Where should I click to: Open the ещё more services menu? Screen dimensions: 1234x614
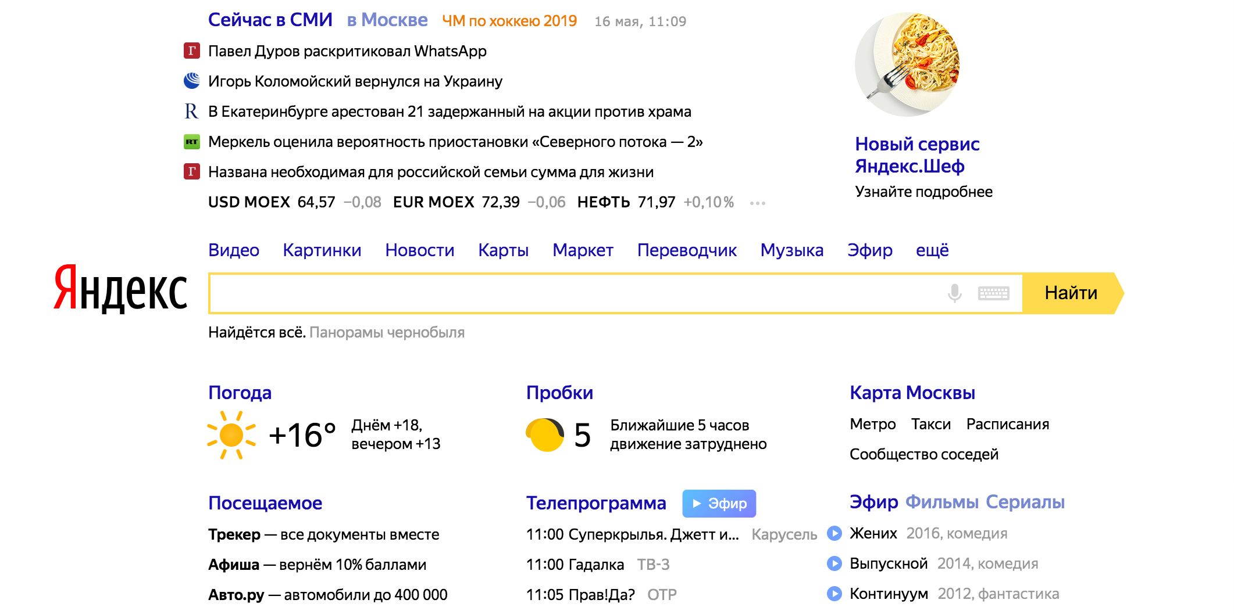(932, 250)
